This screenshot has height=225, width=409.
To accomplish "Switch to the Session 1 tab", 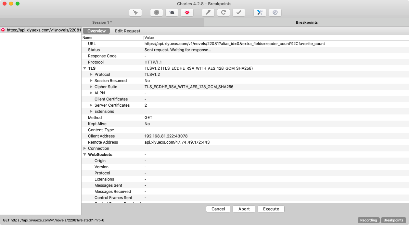I will [x=102, y=22].
